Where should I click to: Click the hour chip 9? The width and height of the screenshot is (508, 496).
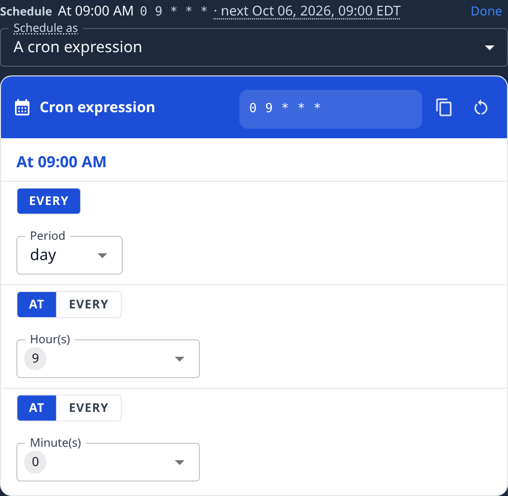pyautogui.click(x=35, y=358)
